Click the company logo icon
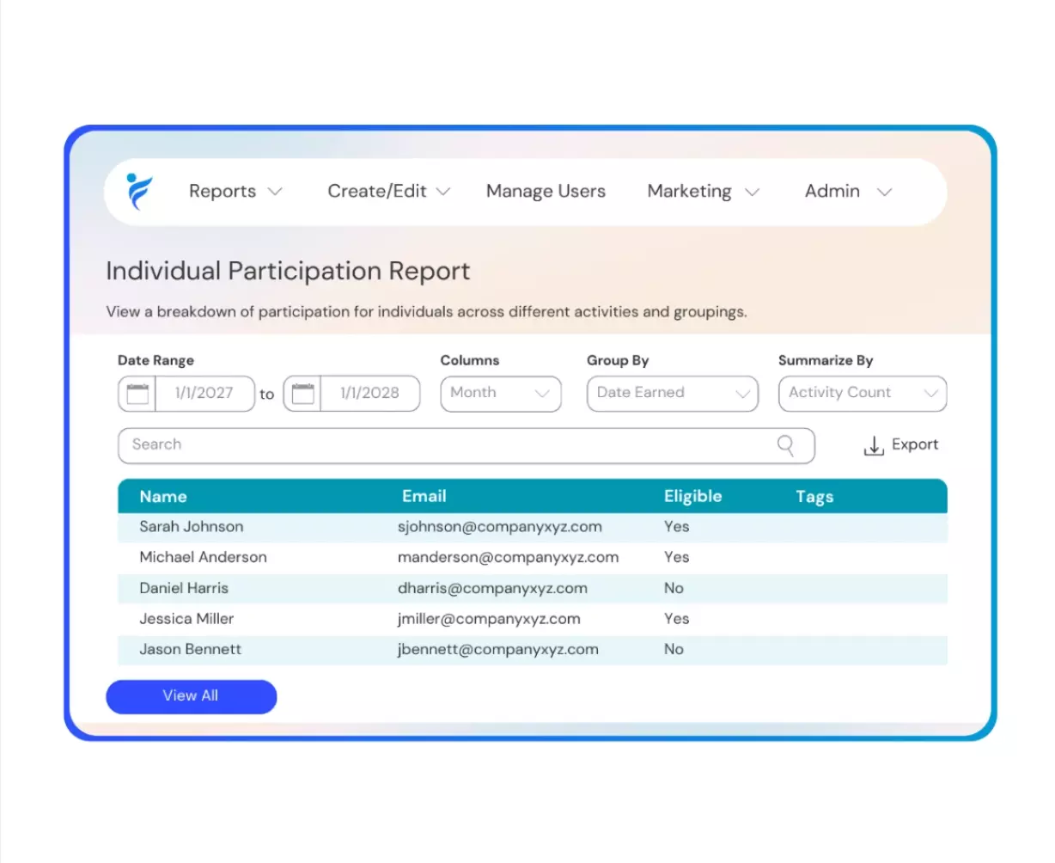This screenshot has height=863, width=1055. pyautogui.click(x=139, y=191)
